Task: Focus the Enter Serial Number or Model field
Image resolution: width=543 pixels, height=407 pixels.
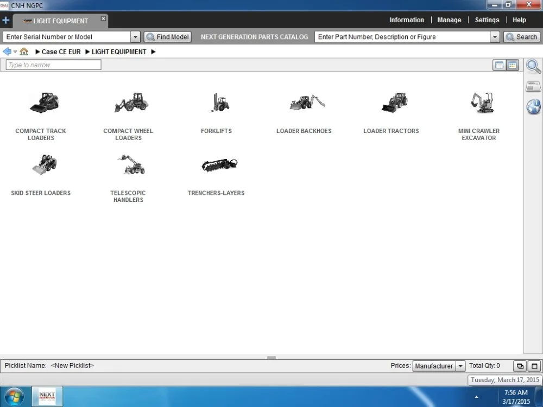Action: (67, 37)
